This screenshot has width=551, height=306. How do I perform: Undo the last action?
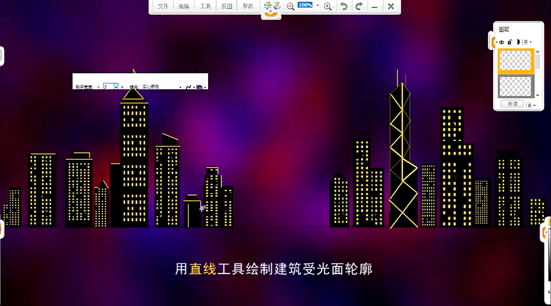tap(344, 6)
